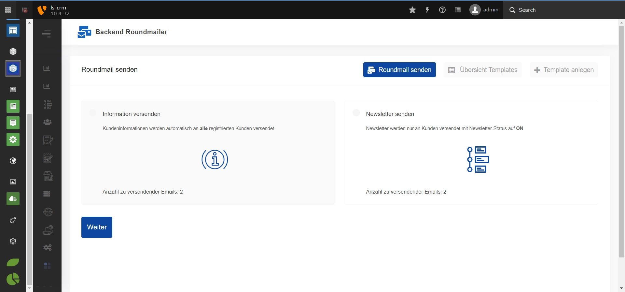
Task: Click the Newsletter senden label
Action: coord(390,114)
